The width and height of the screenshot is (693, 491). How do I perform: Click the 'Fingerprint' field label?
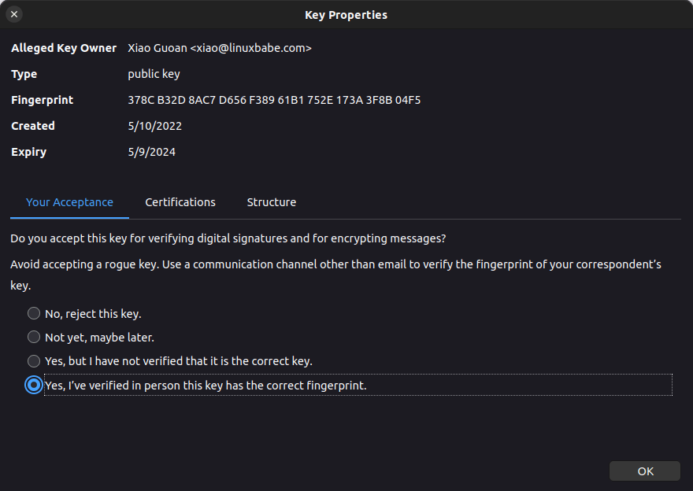point(43,100)
